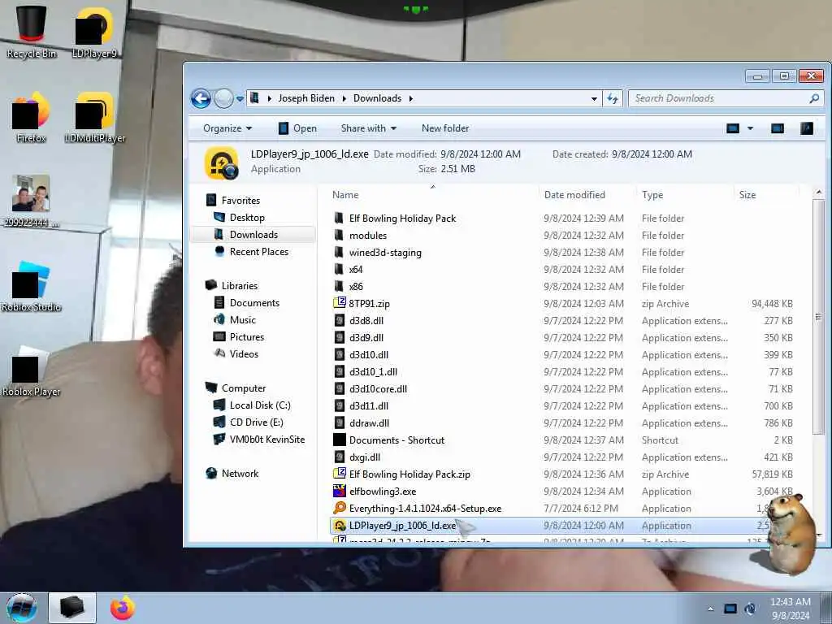This screenshot has width=832, height=624.
Task: Click the Help icon in the command bar
Action: (x=807, y=128)
